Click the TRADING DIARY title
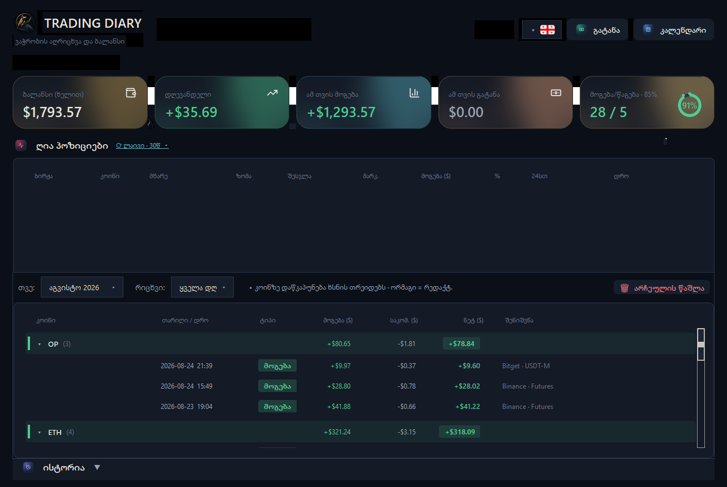Viewport: 727px width, 487px height. pyautogui.click(x=93, y=23)
